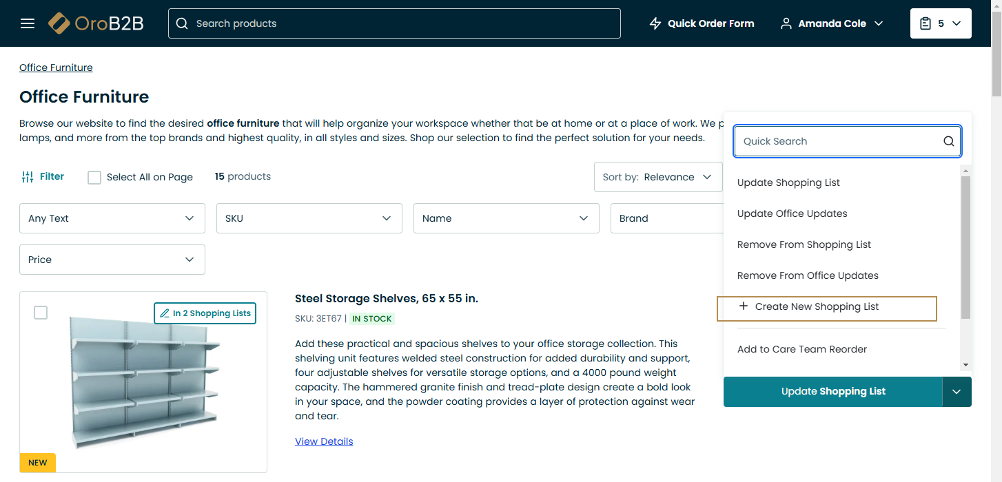Expand the Price filter dropdown
Image resolution: width=1002 pixels, height=482 pixels.
coord(112,260)
